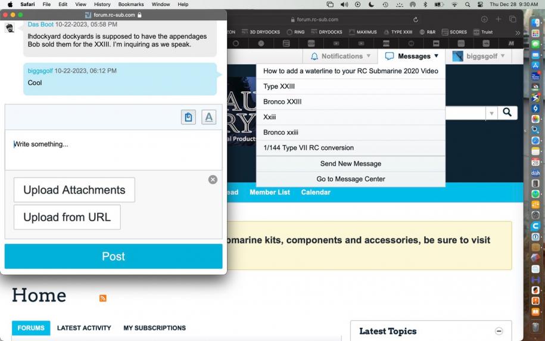
Task: Expand the Notifications dropdown
Action: pos(341,56)
